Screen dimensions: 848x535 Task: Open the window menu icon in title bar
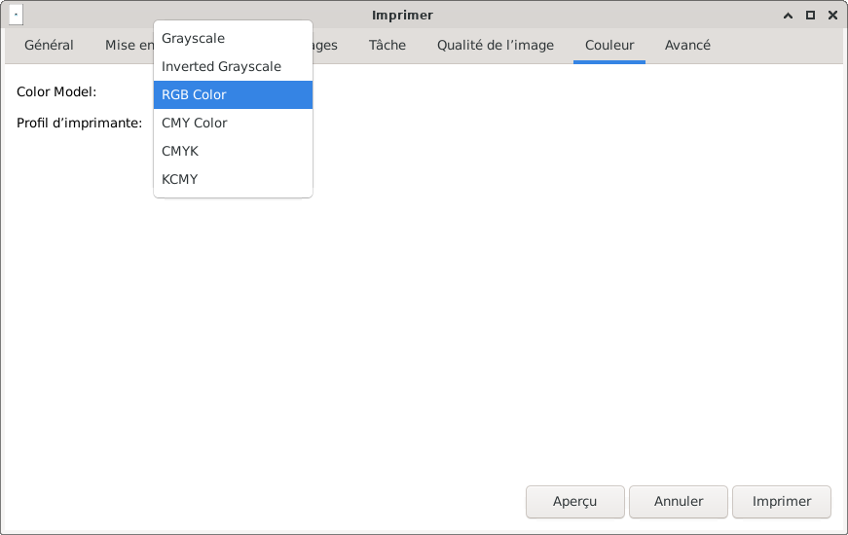[16, 16]
